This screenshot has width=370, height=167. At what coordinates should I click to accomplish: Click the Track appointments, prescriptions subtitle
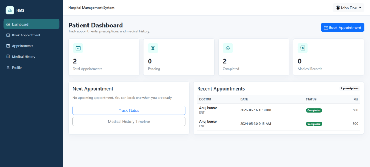click(x=109, y=31)
